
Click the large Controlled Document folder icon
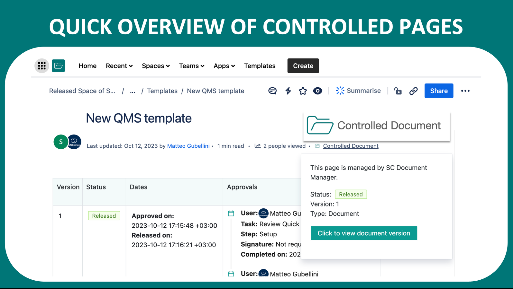click(x=320, y=125)
